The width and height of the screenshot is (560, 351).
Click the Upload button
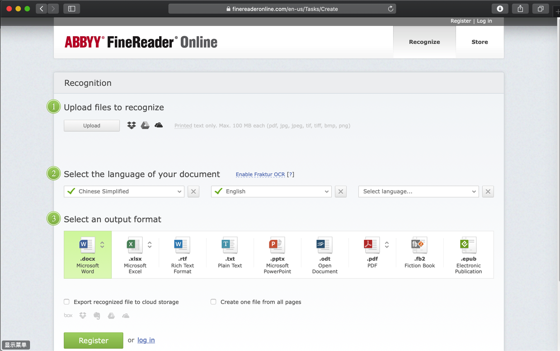[x=92, y=126]
